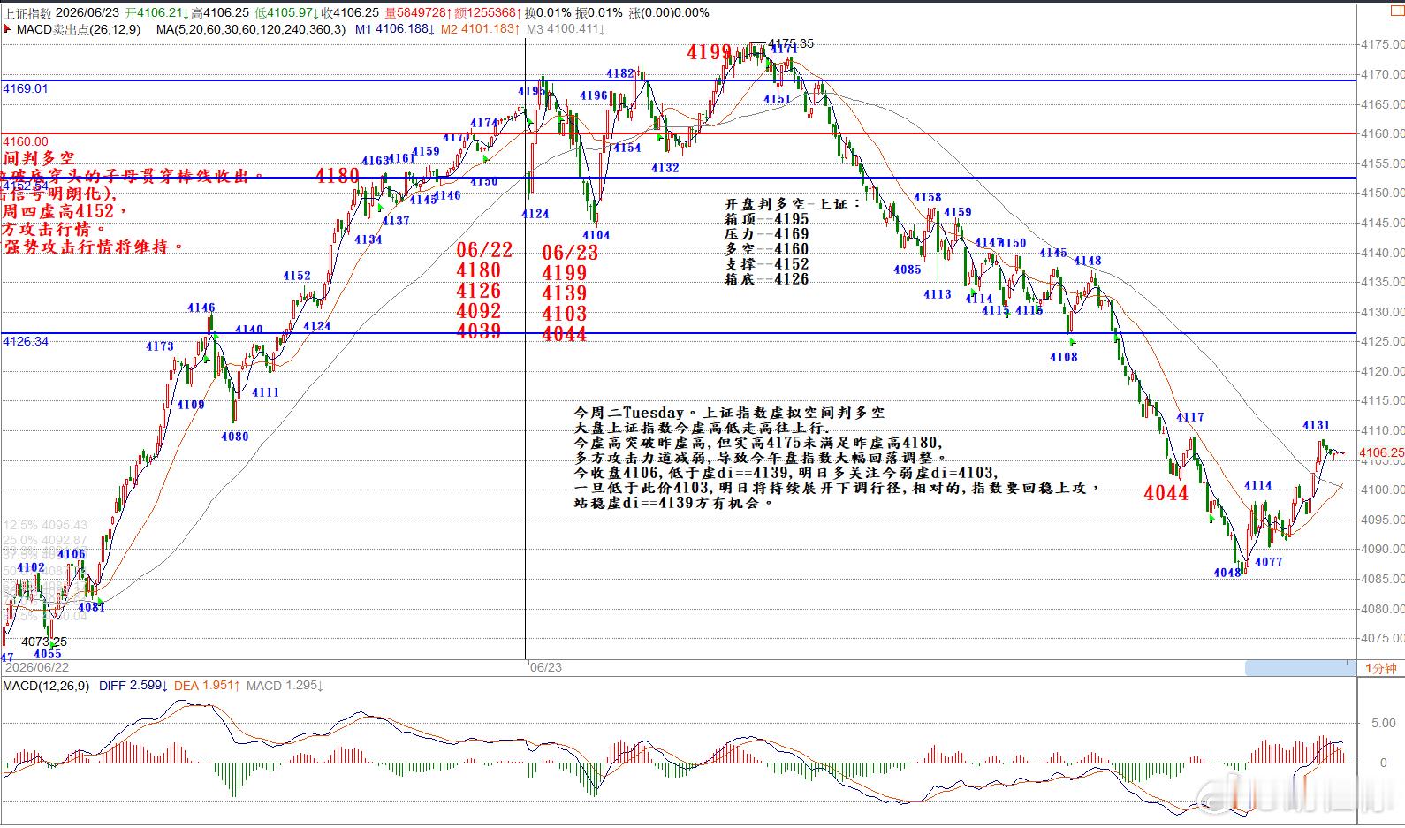The height and width of the screenshot is (828, 1405).
Task: Click the 4075.00 price axis label
Action: tap(1383, 638)
